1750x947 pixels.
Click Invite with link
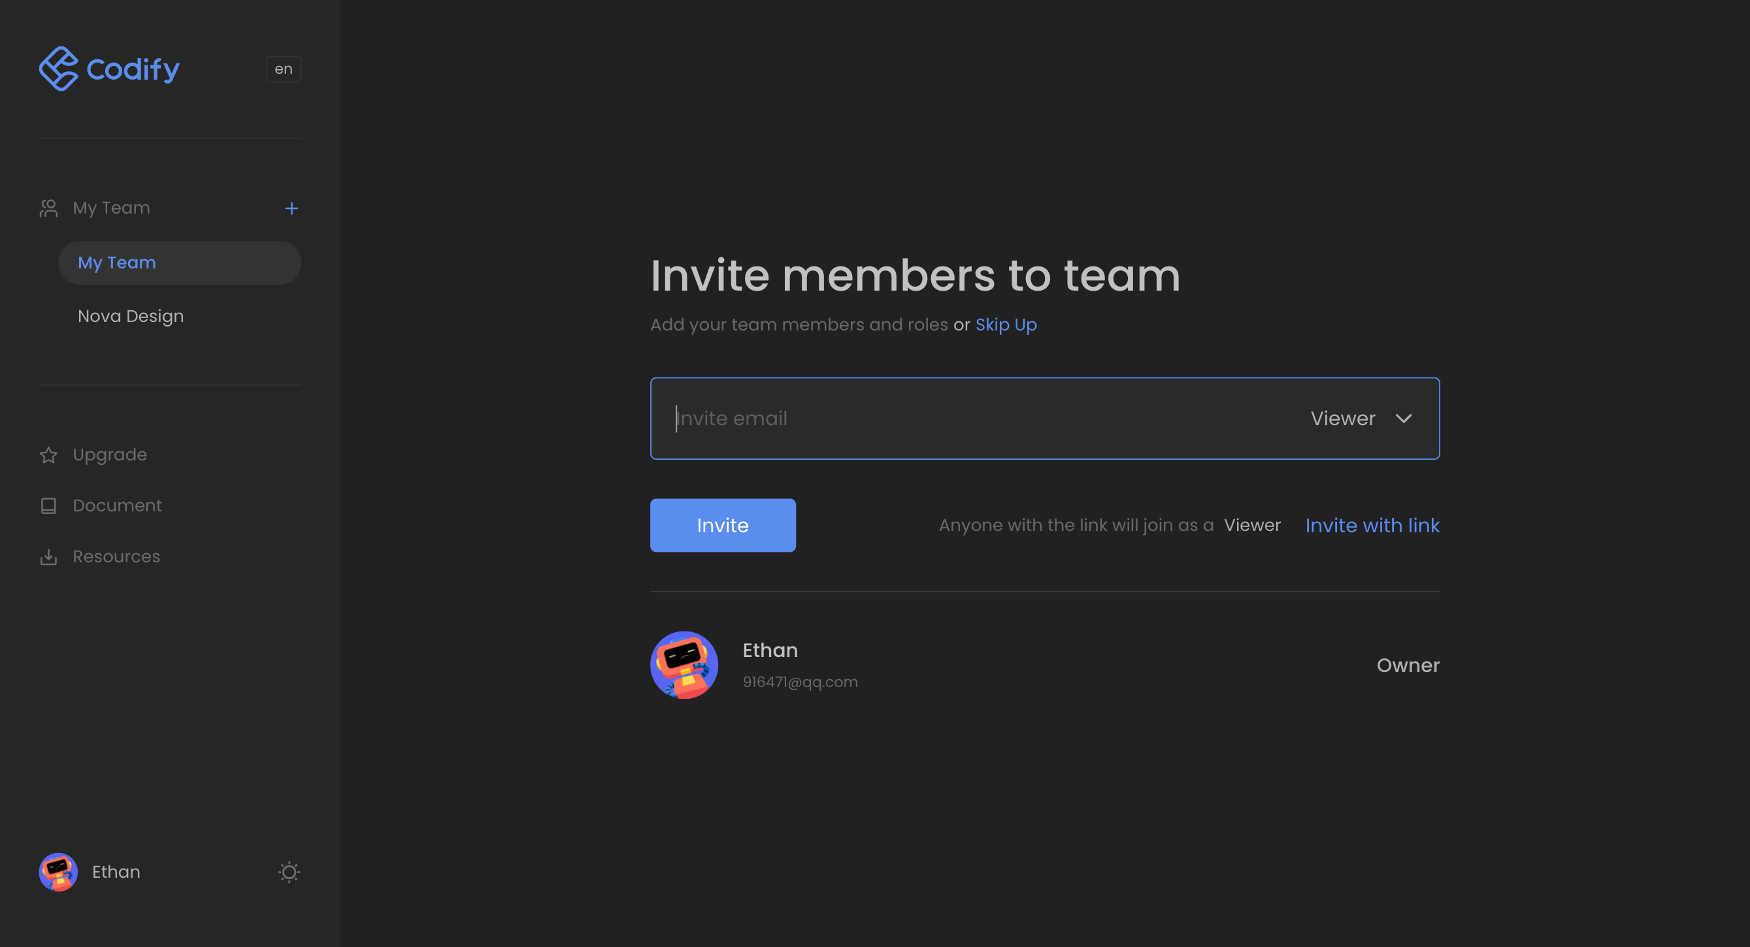(1372, 526)
